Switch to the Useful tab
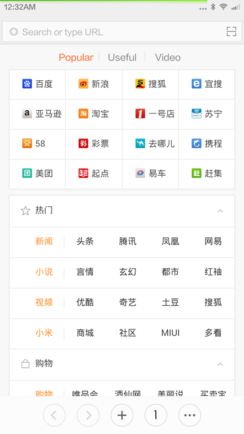 [122, 57]
